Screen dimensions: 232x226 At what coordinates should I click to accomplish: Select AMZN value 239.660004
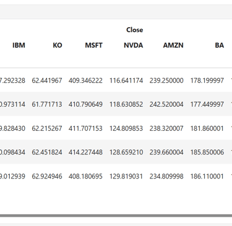(x=166, y=153)
